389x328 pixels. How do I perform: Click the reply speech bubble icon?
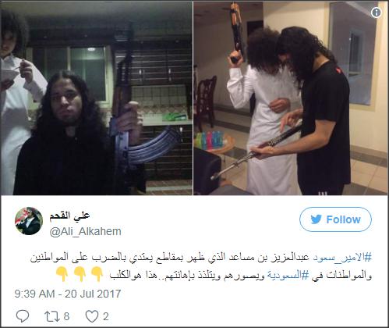[x=23, y=316]
